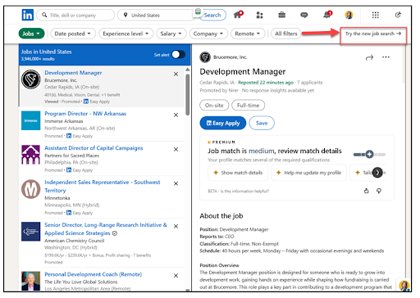Give thumbs down on match info
420x298 pixels.
point(379,191)
